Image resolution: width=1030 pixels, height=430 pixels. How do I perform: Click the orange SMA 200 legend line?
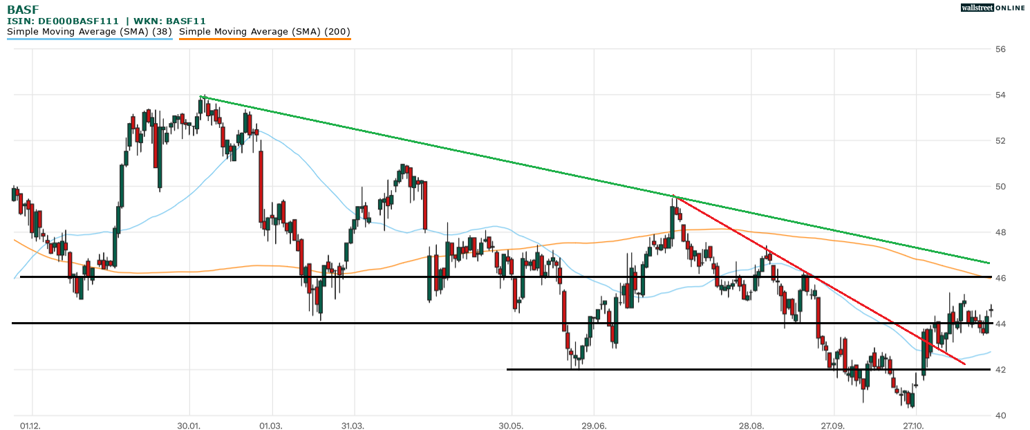coord(265,39)
